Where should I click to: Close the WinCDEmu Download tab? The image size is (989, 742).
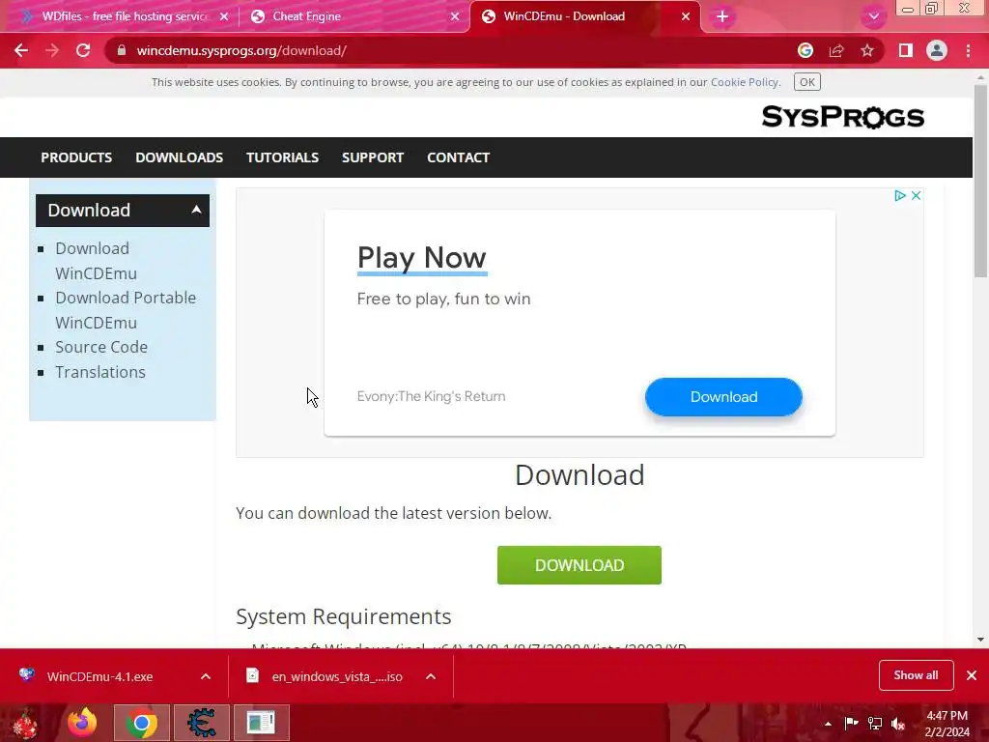pos(686,16)
